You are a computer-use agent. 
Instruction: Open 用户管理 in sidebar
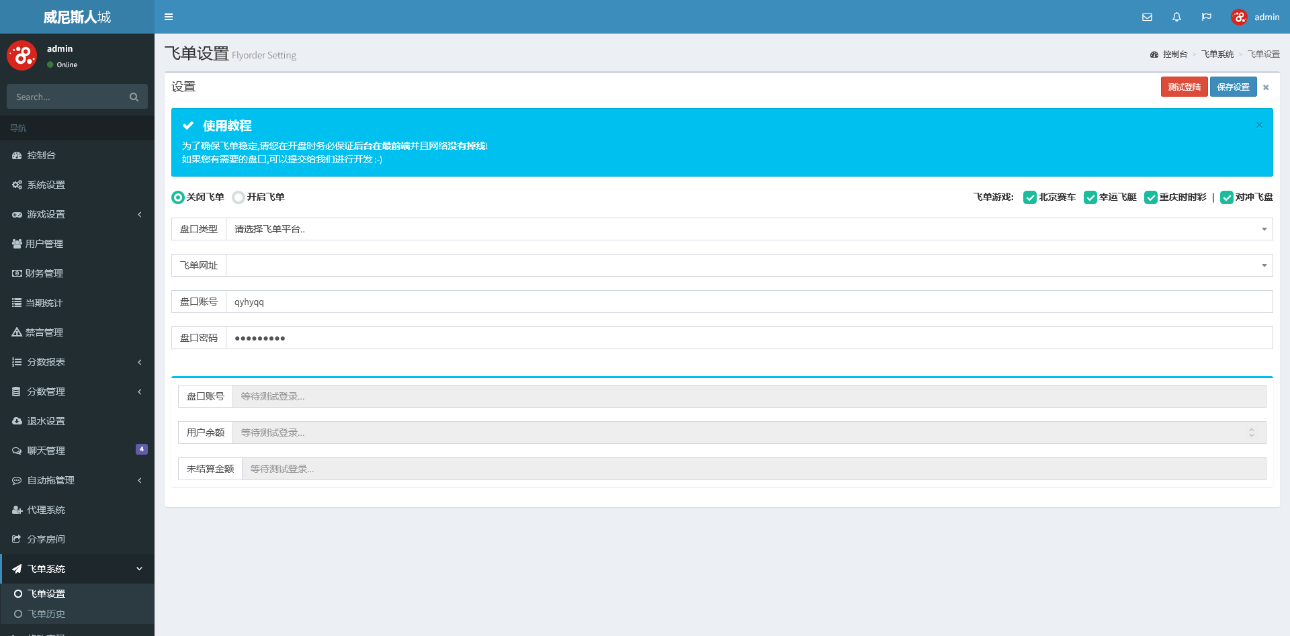coord(77,244)
